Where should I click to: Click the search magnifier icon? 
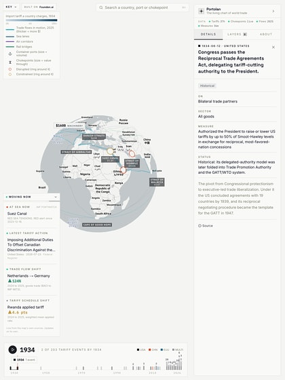coord(101,7)
